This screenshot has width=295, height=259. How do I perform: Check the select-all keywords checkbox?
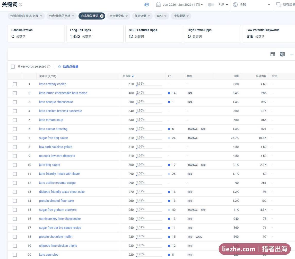13,67
